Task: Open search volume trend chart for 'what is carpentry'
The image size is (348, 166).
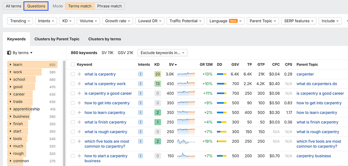Action: click(186, 74)
